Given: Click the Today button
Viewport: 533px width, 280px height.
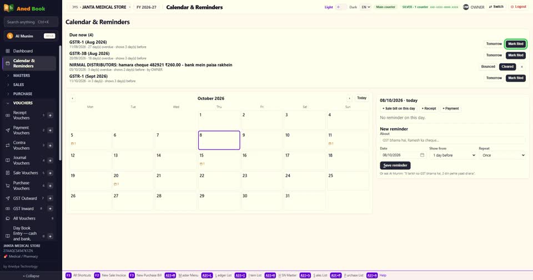Looking at the screenshot, I should point(361,98).
